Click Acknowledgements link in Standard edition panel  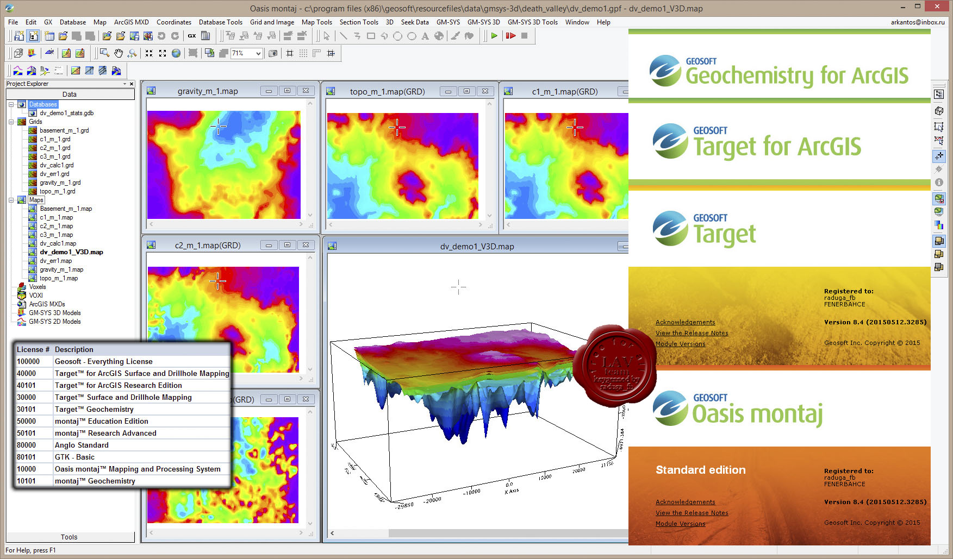pos(685,502)
